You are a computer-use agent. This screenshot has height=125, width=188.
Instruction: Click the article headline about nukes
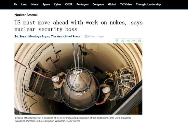point(78,26)
